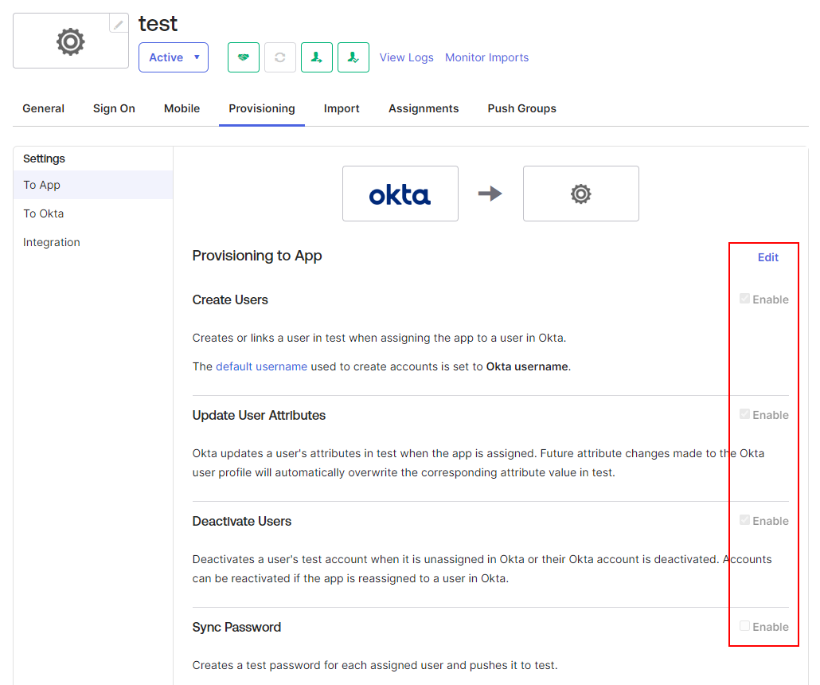This screenshot has height=685, width=820.
Task: Toggle the Create Users Enable checkbox
Action: [x=745, y=299]
